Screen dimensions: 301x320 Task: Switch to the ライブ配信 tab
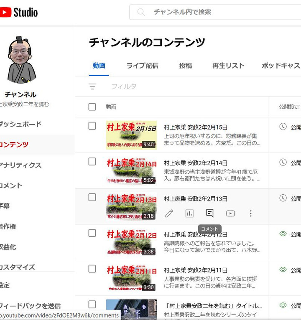point(142,66)
